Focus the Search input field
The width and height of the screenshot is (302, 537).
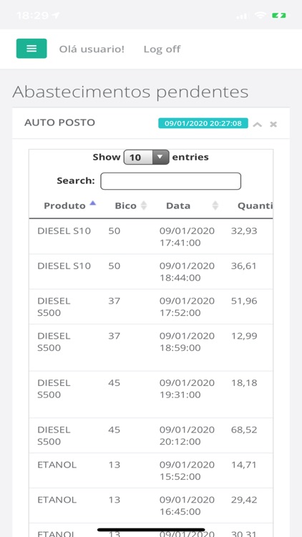(170, 181)
